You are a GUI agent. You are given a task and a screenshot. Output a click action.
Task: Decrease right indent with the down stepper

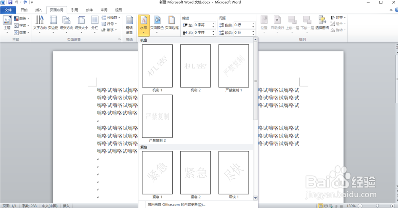tap(213, 34)
